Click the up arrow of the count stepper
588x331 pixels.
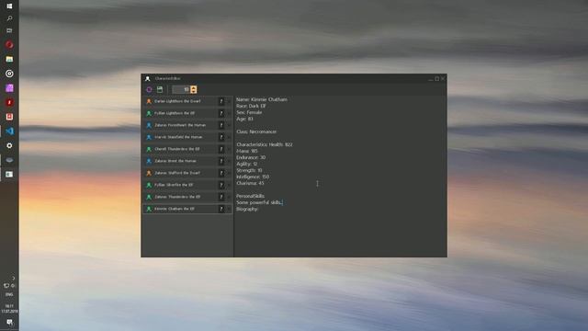(x=194, y=87)
